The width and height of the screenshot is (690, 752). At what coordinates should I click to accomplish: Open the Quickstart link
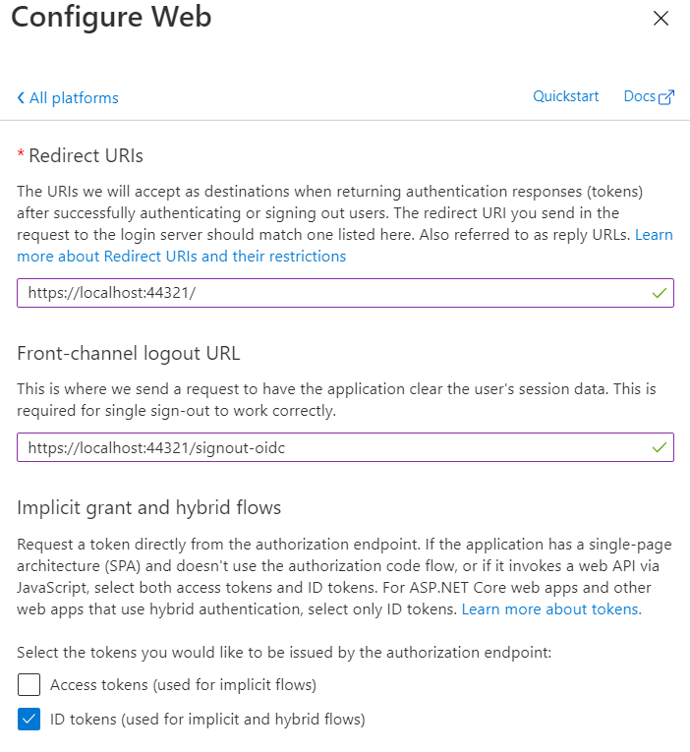[x=565, y=96]
